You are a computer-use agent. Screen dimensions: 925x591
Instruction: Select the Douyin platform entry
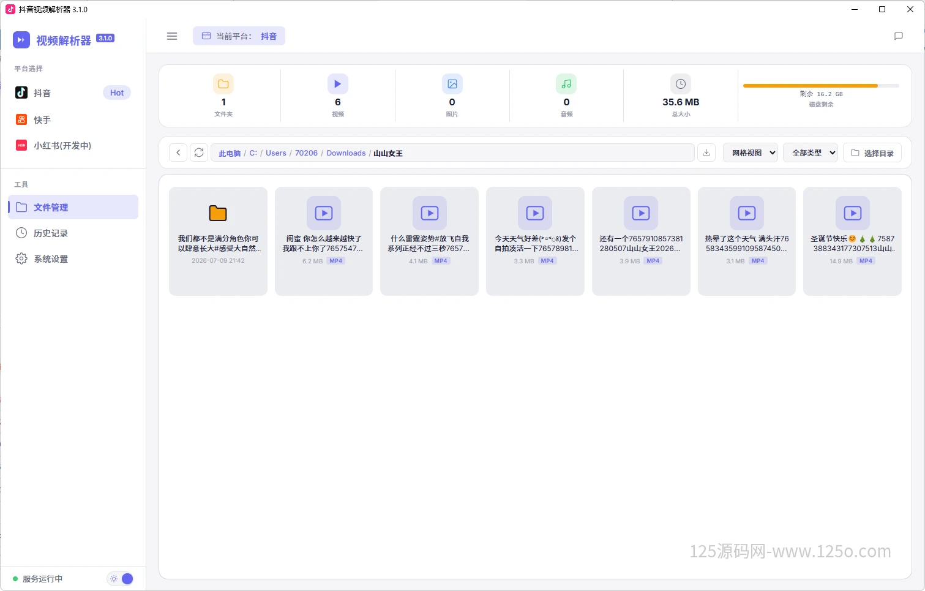73,92
